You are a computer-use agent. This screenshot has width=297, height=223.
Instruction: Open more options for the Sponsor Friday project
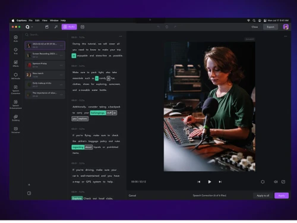tap(61, 65)
